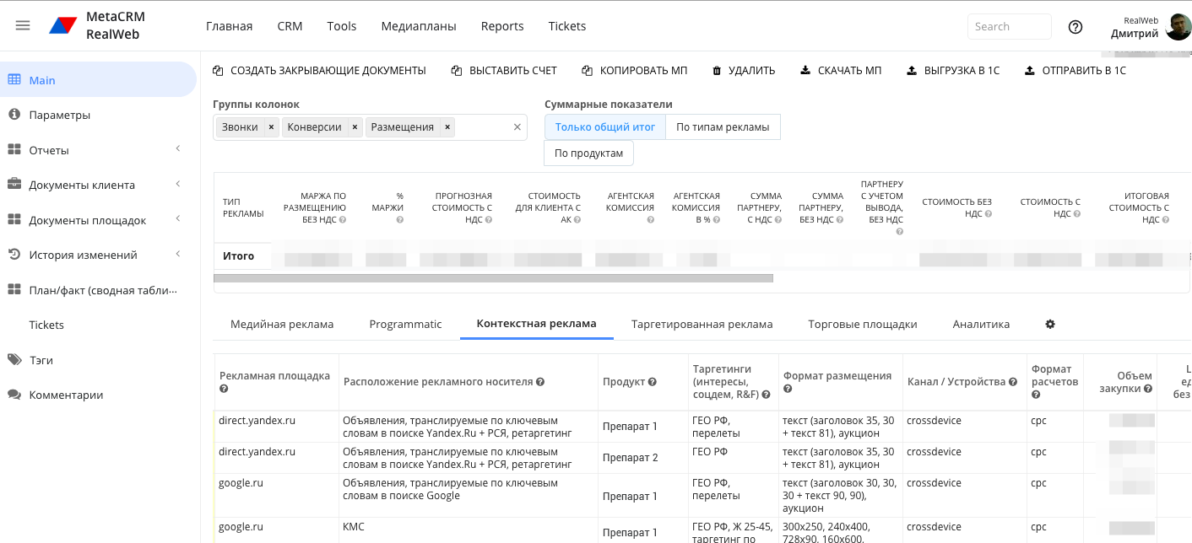
Task: Open user avatar profile photo
Action: [1178, 26]
